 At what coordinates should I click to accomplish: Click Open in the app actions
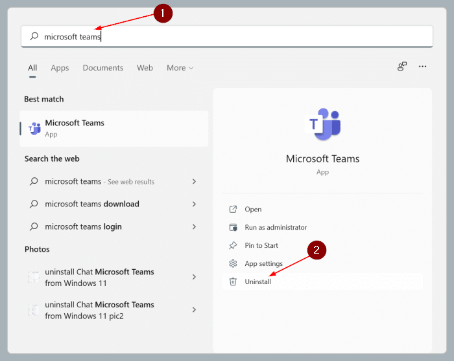pos(322,209)
